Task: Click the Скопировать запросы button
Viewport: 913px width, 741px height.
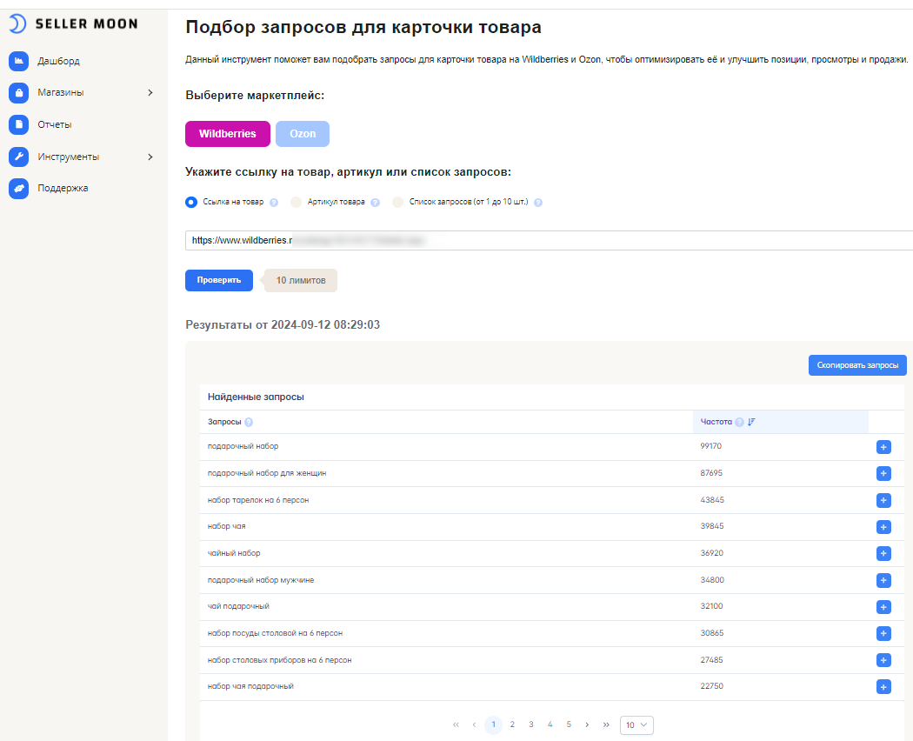Action: [857, 365]
